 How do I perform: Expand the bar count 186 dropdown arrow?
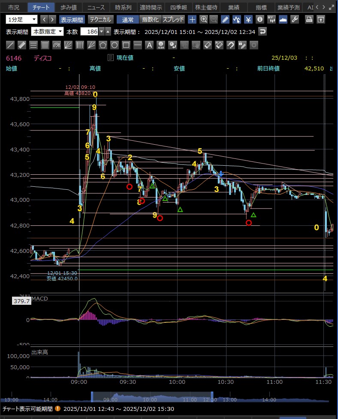pos(101,31)
